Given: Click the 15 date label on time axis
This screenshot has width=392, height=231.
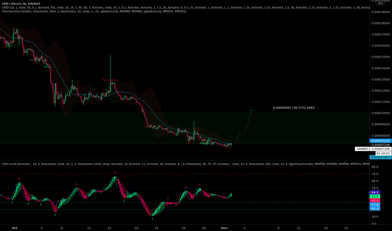Looking at the screenshot, I should click(x=109, y=228).
